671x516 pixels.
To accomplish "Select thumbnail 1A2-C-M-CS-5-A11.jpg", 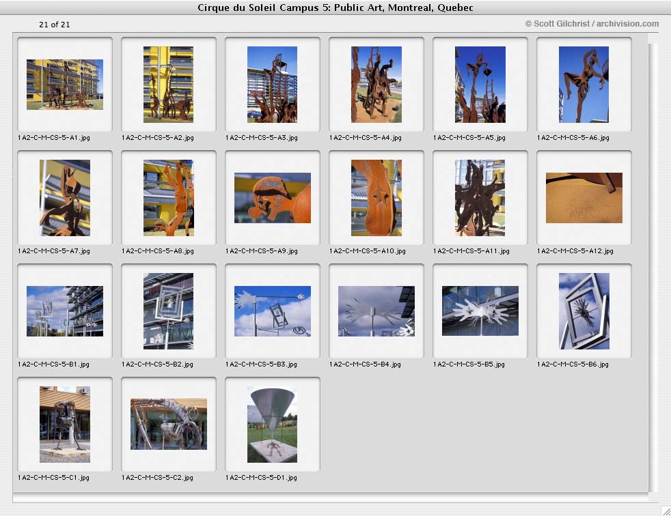I will coord(480,198).
